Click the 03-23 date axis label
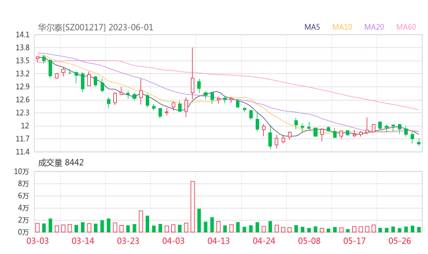 click(128, 241)
